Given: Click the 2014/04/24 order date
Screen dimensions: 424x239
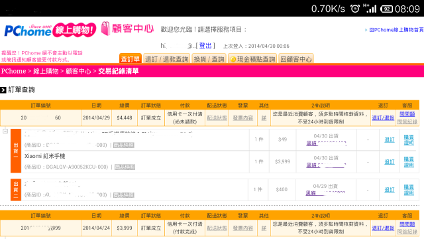Looking at the screenshot, I should point(96,228).
